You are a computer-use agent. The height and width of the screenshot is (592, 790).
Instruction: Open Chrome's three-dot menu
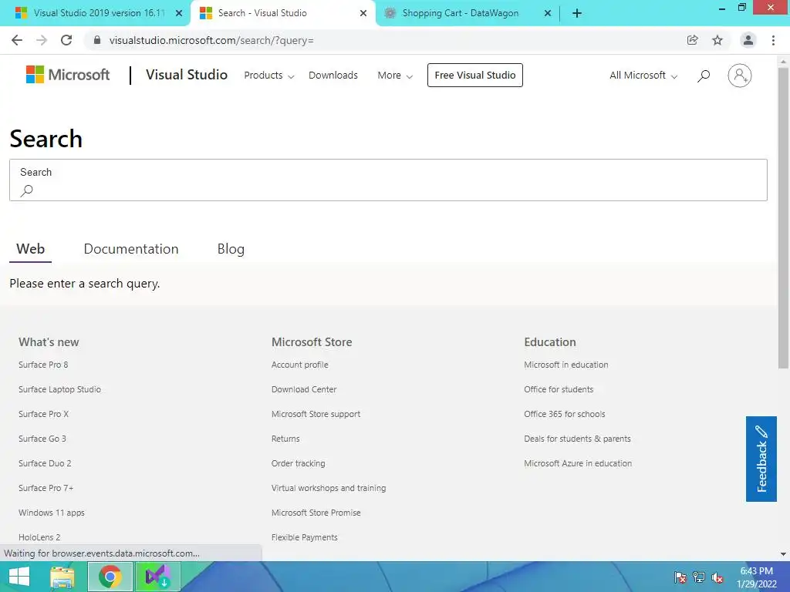tap(773, 40)
